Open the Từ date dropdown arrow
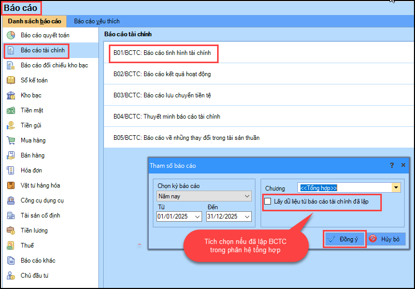 click(197, 217)
